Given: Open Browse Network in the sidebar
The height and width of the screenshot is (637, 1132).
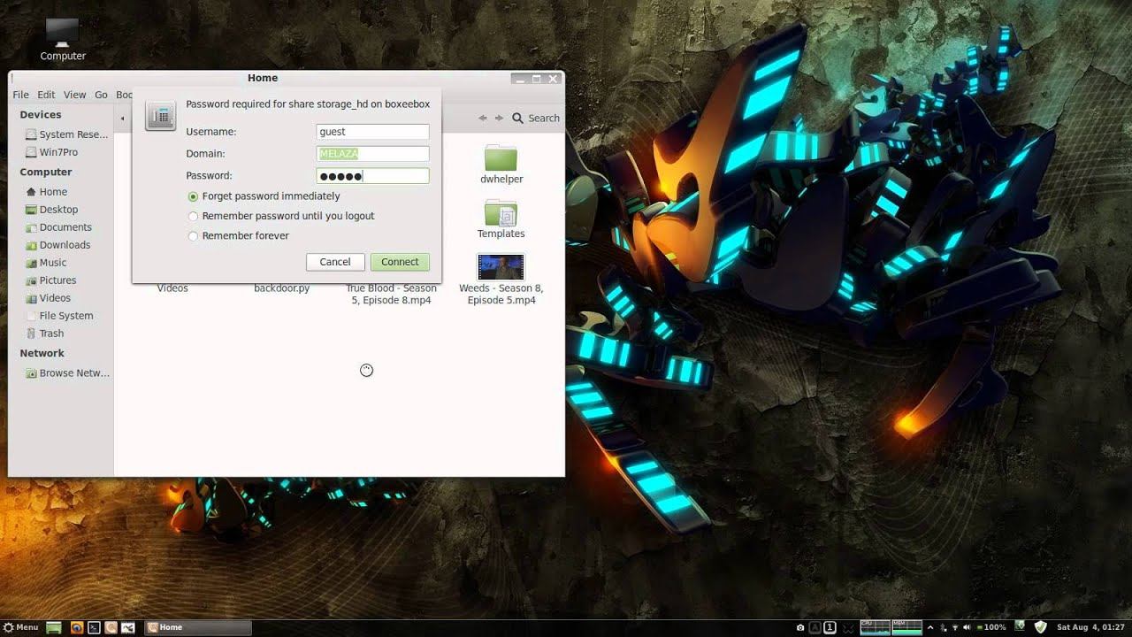Looking at the screenshot, I should click(67, 373).
